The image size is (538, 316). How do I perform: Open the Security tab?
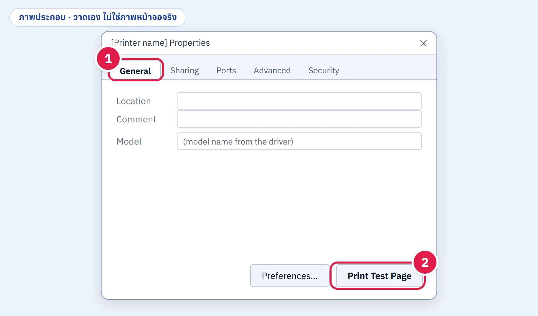click(324, 71)
